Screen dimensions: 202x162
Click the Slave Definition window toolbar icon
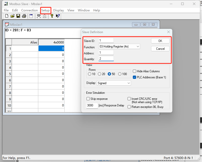coord(31,16)
